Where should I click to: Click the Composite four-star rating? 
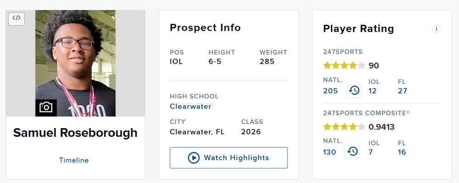[x=344, y=127]
